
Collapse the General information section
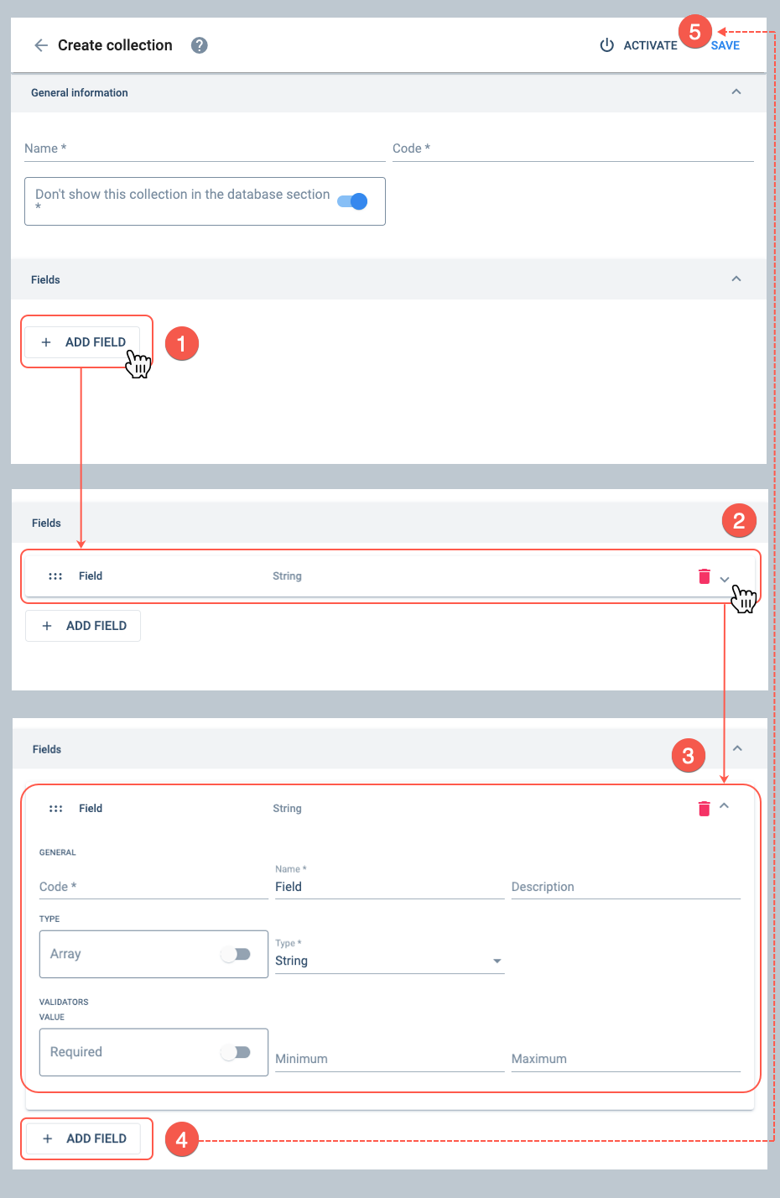(736, 91)
